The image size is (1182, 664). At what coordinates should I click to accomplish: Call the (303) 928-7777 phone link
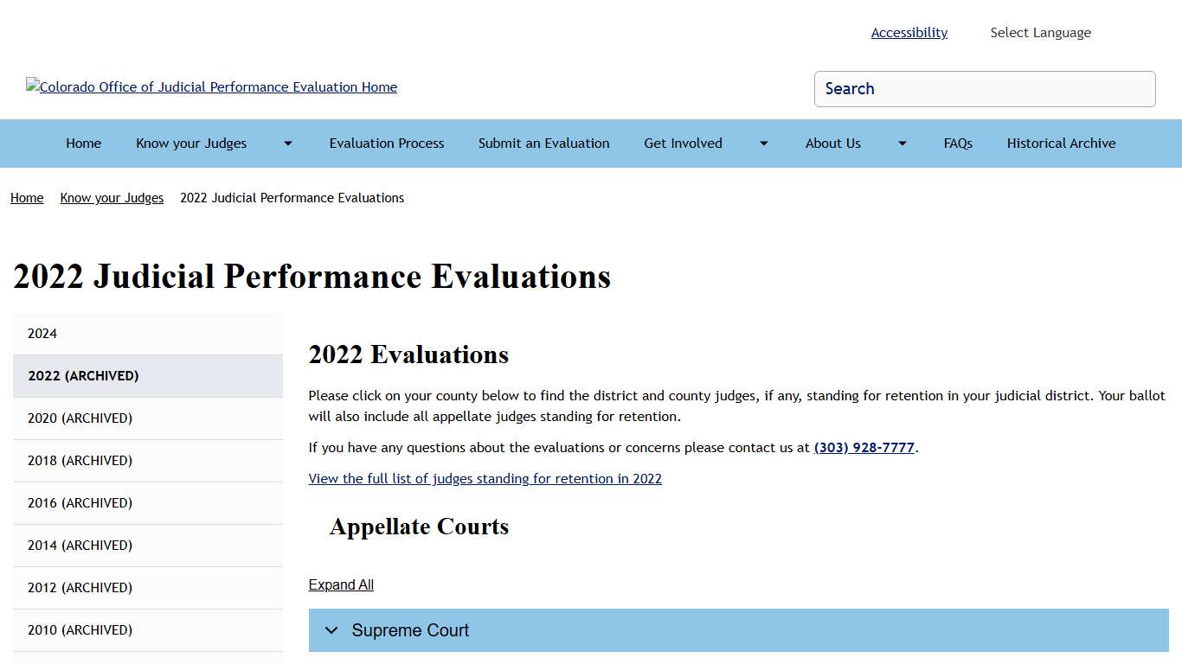tap(864, 447)
